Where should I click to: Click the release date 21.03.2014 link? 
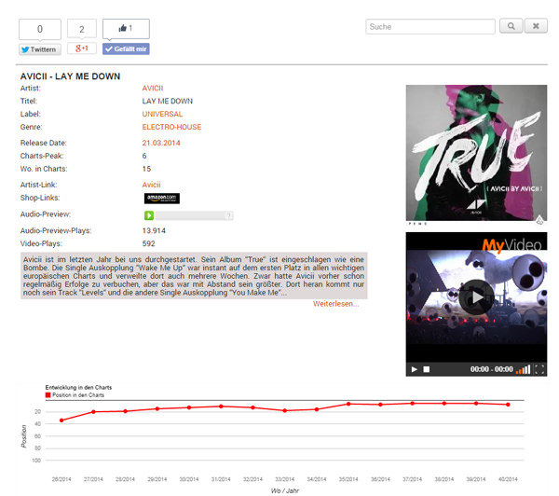(x=161, y=143)
